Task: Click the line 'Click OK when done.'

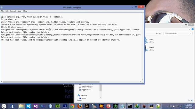Action: click(x=12, y=27)
